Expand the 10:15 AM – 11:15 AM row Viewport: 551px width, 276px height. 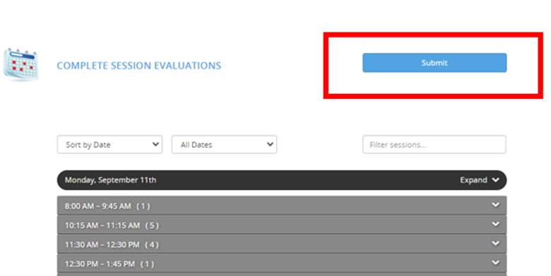(x=282, y=225)
